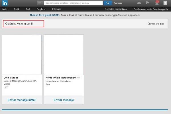Click Enviar mensaje InMail button

(x=22, y=100)
